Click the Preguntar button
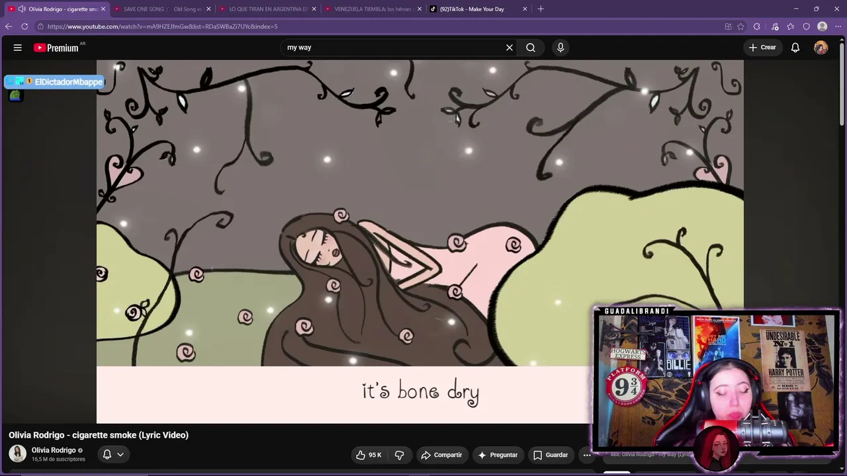 coord(498,455)
